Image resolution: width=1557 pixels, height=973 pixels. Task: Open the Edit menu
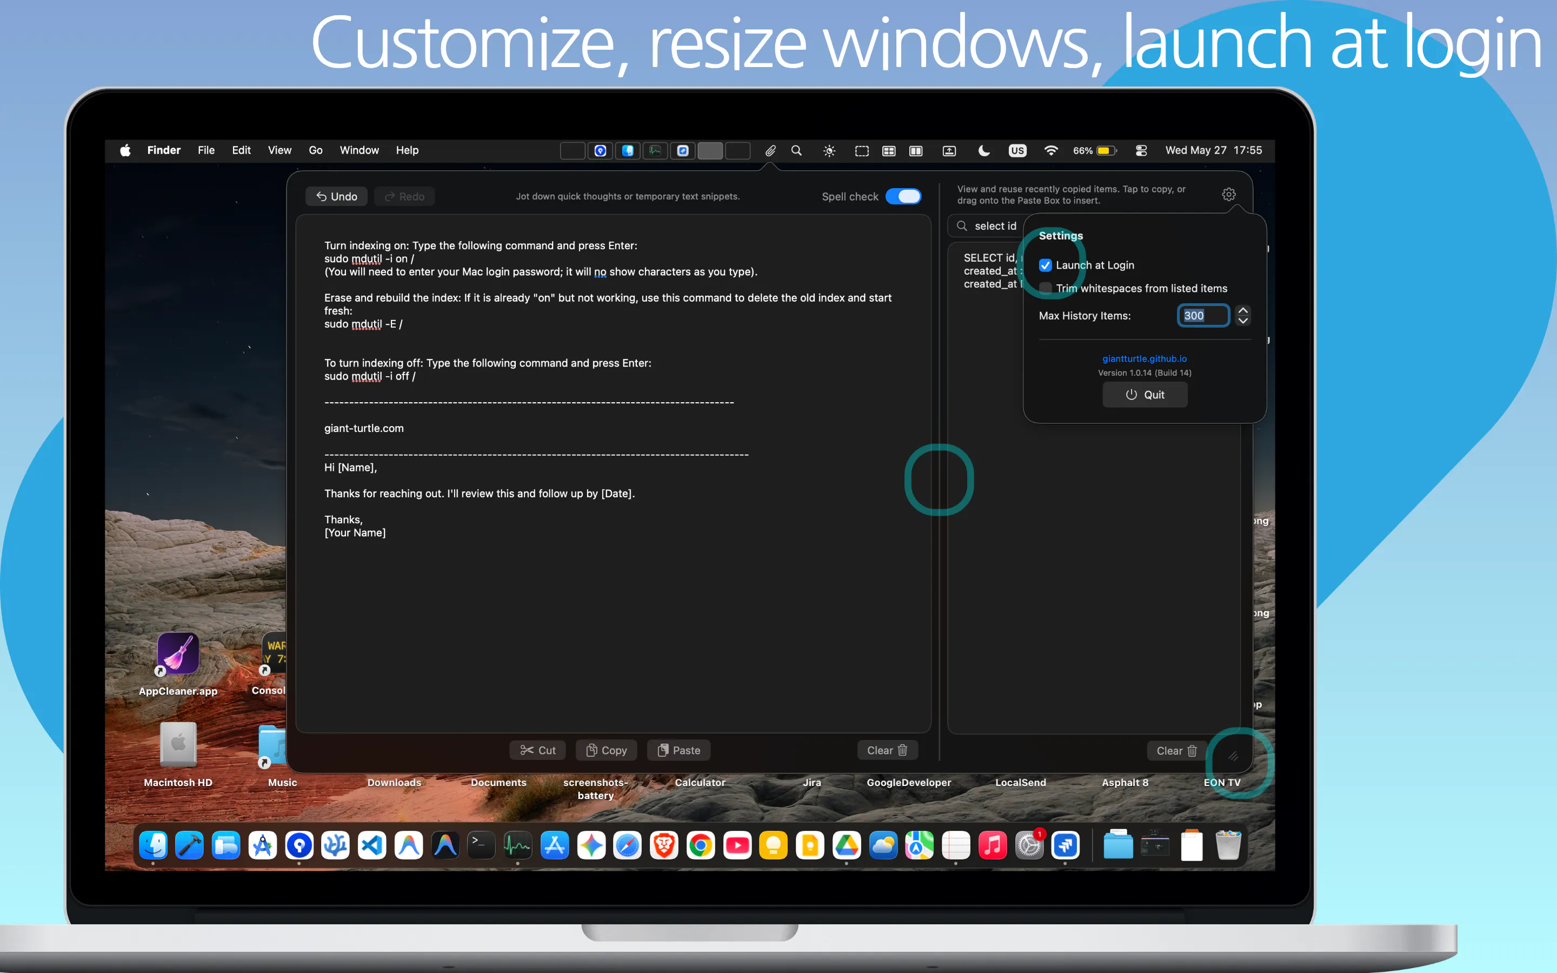pyautogui.click(x=241, y=150)
